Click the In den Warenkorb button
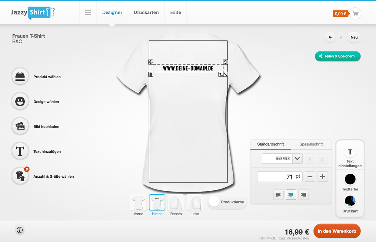Screen dimensions: 376x242 [337, 231]
